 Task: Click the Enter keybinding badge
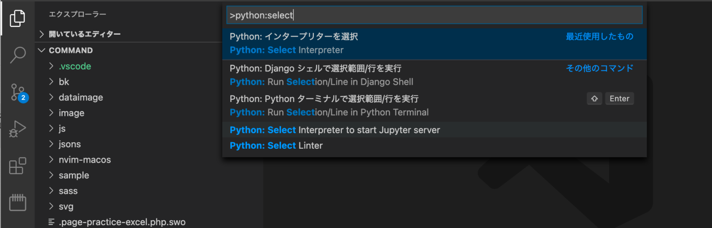[x=619, y=99]
